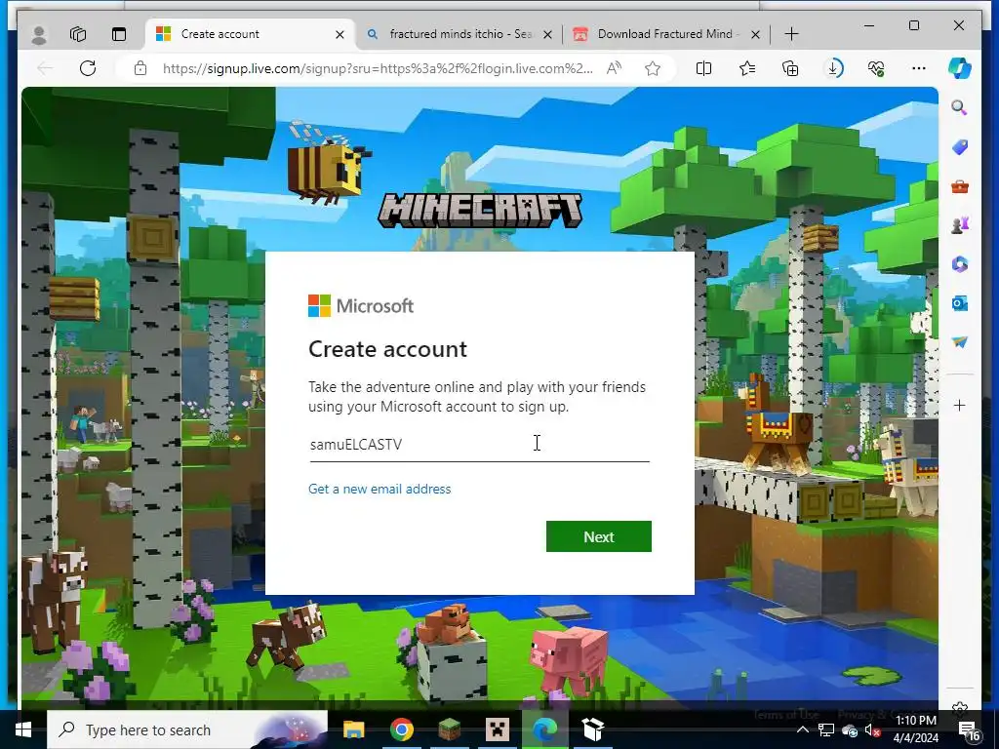Click the email field containing samuELCASTV
This screenshot has width=999, height=749.
pyautogui.click(x=479, y=445)
